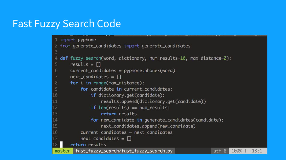Click 'results = []' on line 5
286x160 pixels.
coord(85,64)
